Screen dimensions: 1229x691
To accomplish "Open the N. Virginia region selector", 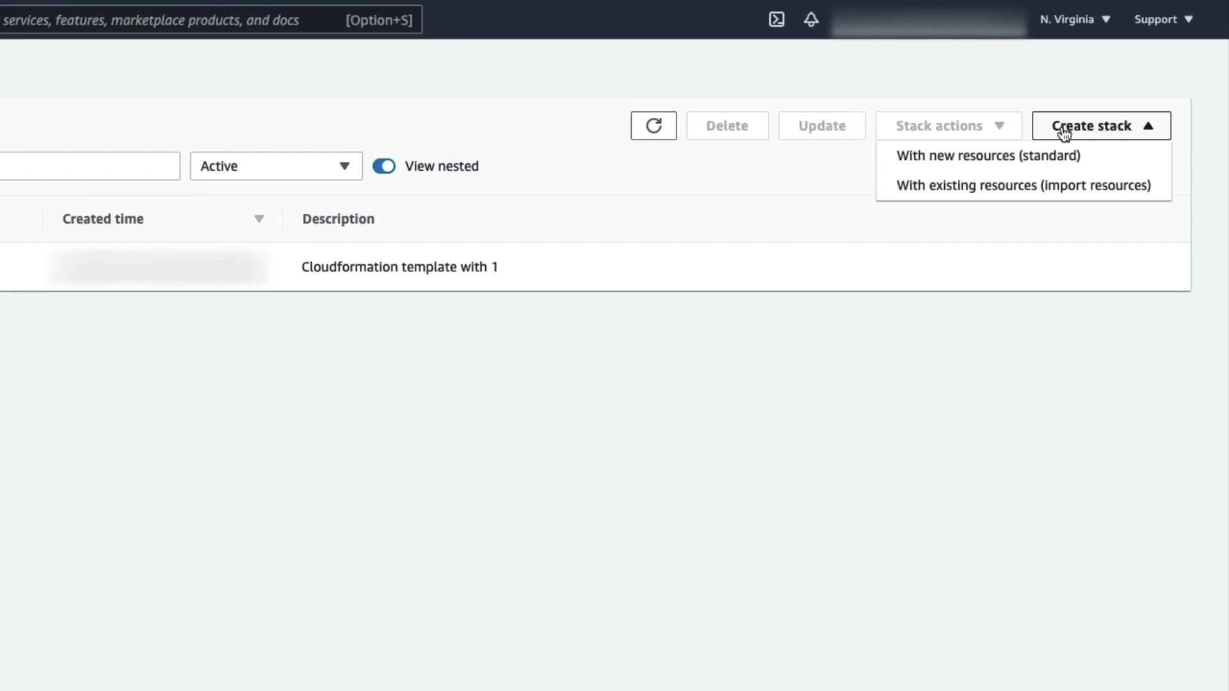I will [1075, 19].
